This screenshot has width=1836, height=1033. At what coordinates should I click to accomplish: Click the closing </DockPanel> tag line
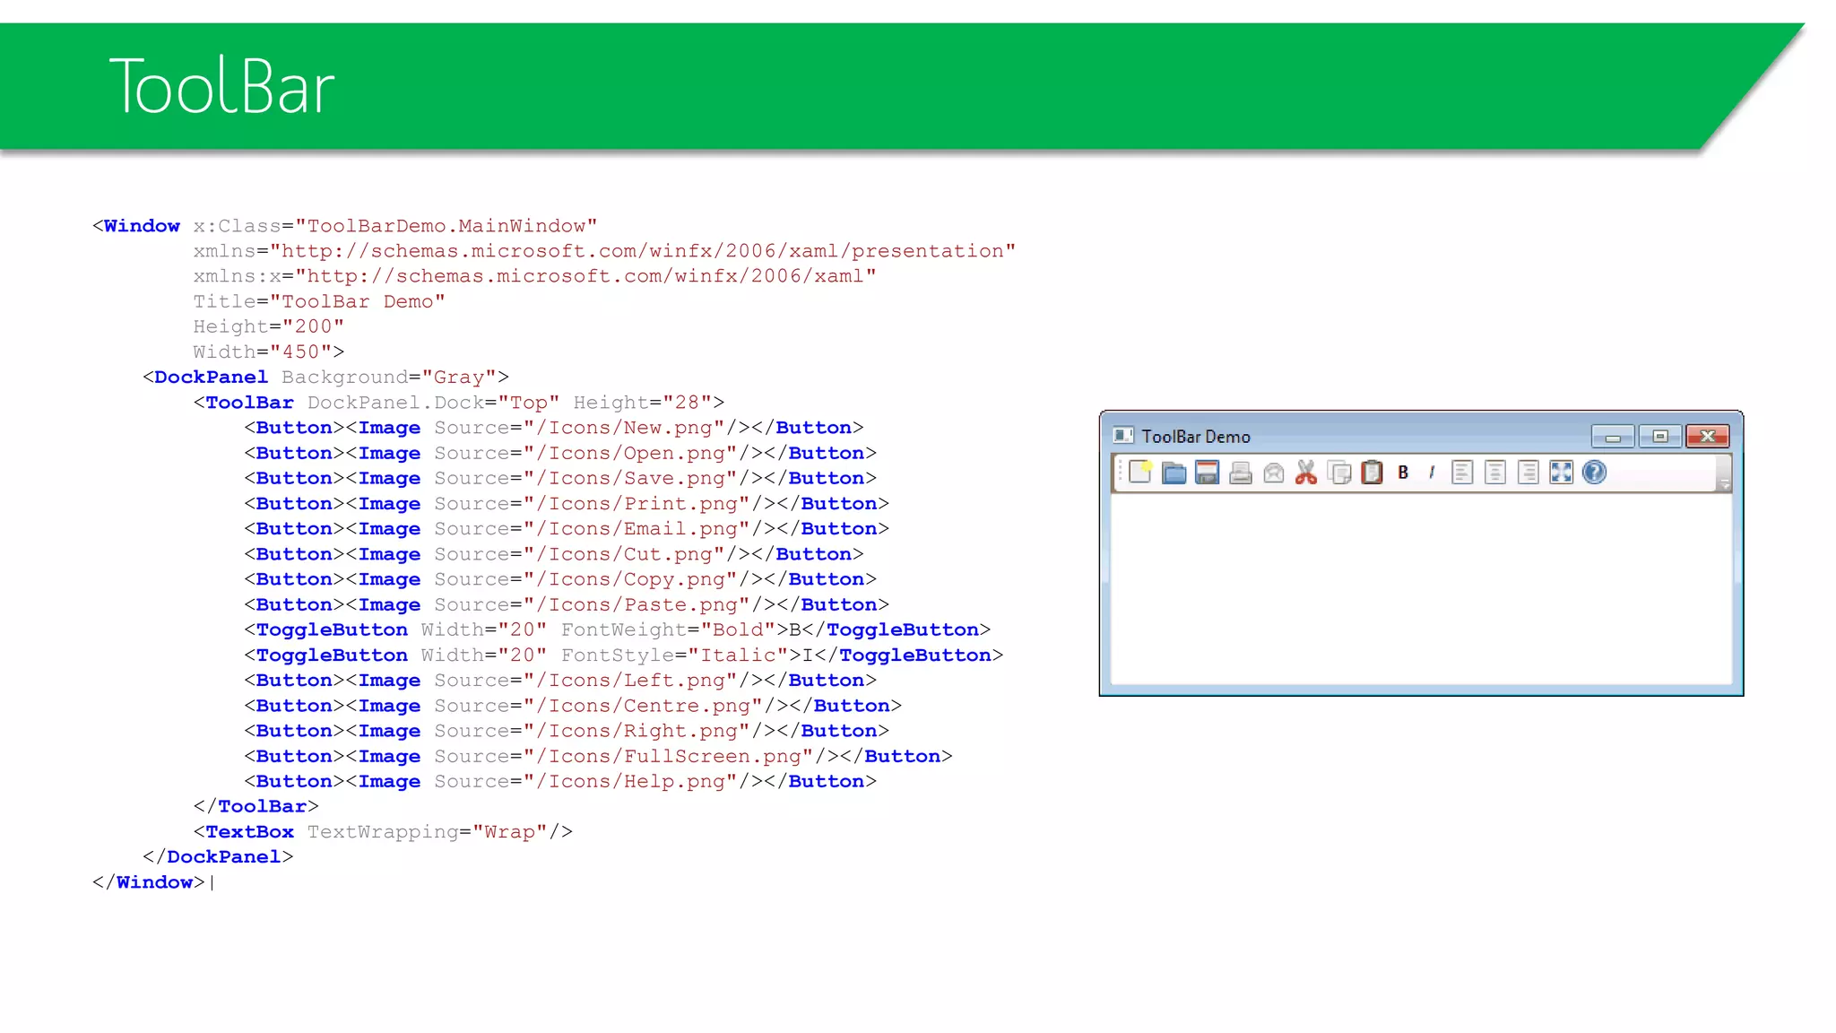(x=218, y=856)
